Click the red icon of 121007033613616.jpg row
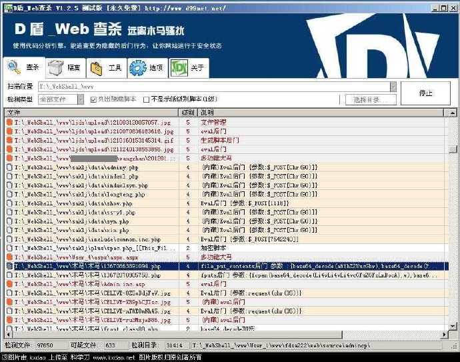Viewport: 460px width, 362px height. point(9,131)
